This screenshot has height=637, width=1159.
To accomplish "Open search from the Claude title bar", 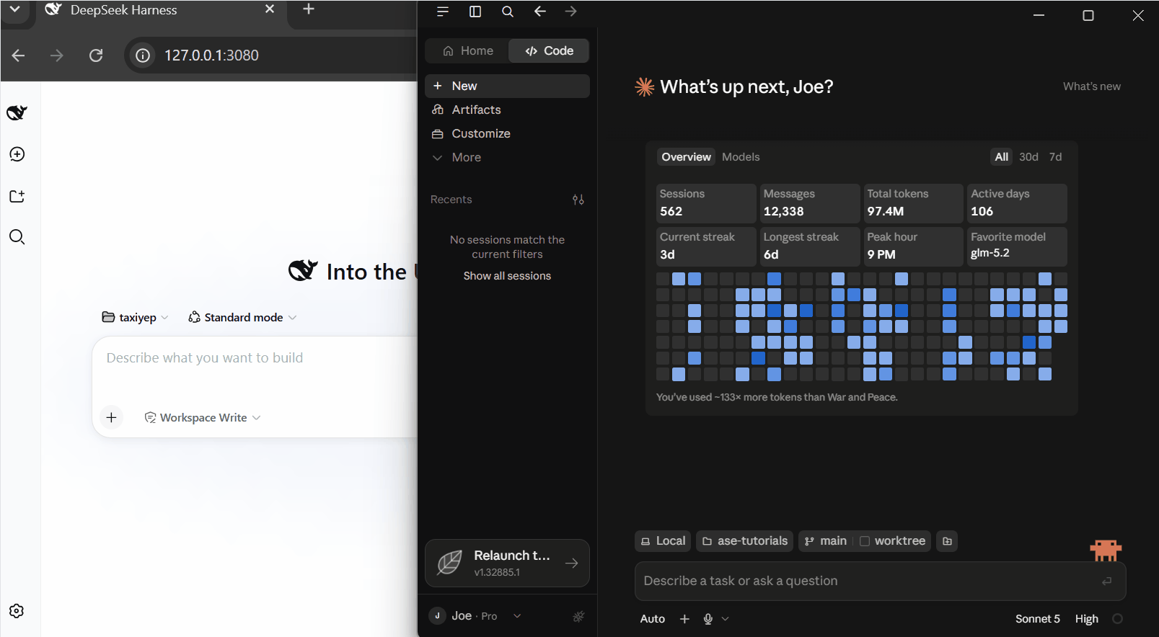I will click(x=508, y=12).
